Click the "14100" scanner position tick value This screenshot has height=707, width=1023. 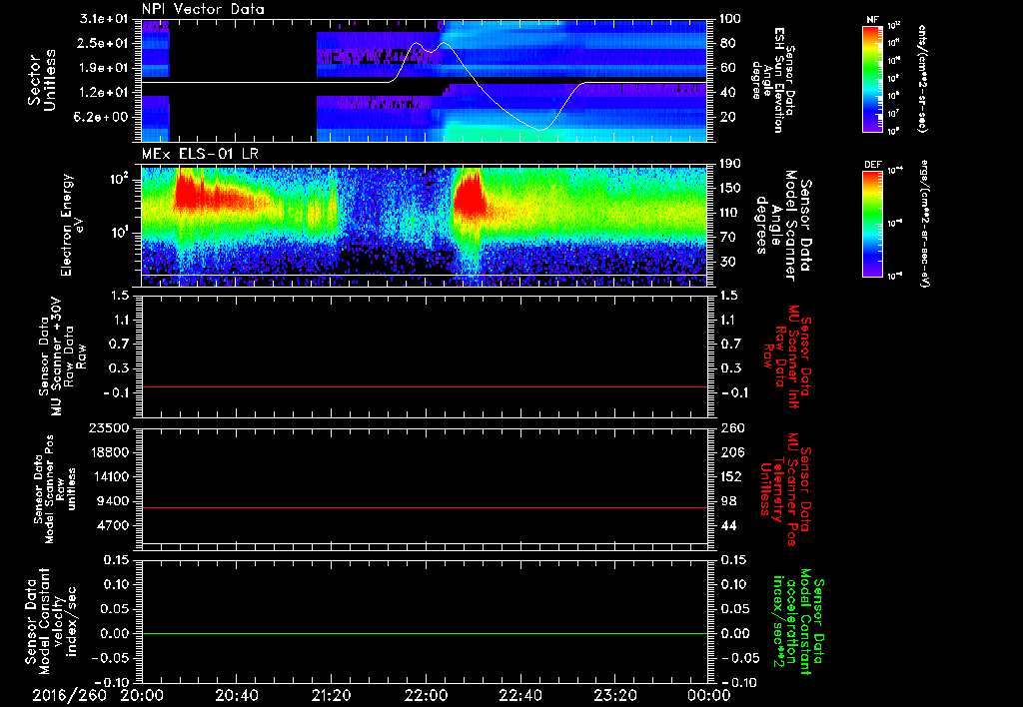pos(110,476)
